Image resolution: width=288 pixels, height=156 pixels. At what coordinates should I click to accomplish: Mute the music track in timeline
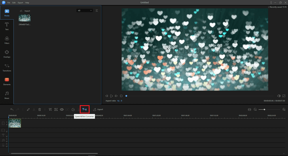[7, 139]
